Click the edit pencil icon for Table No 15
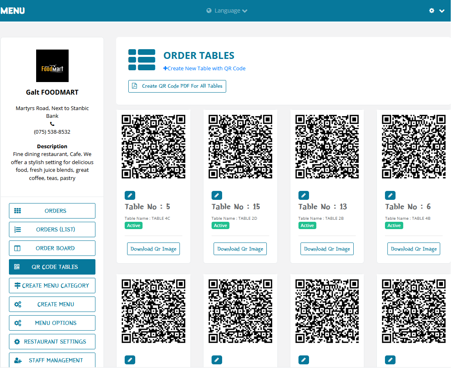The height and width of the screenshot is (368, 454). [217, 195]
